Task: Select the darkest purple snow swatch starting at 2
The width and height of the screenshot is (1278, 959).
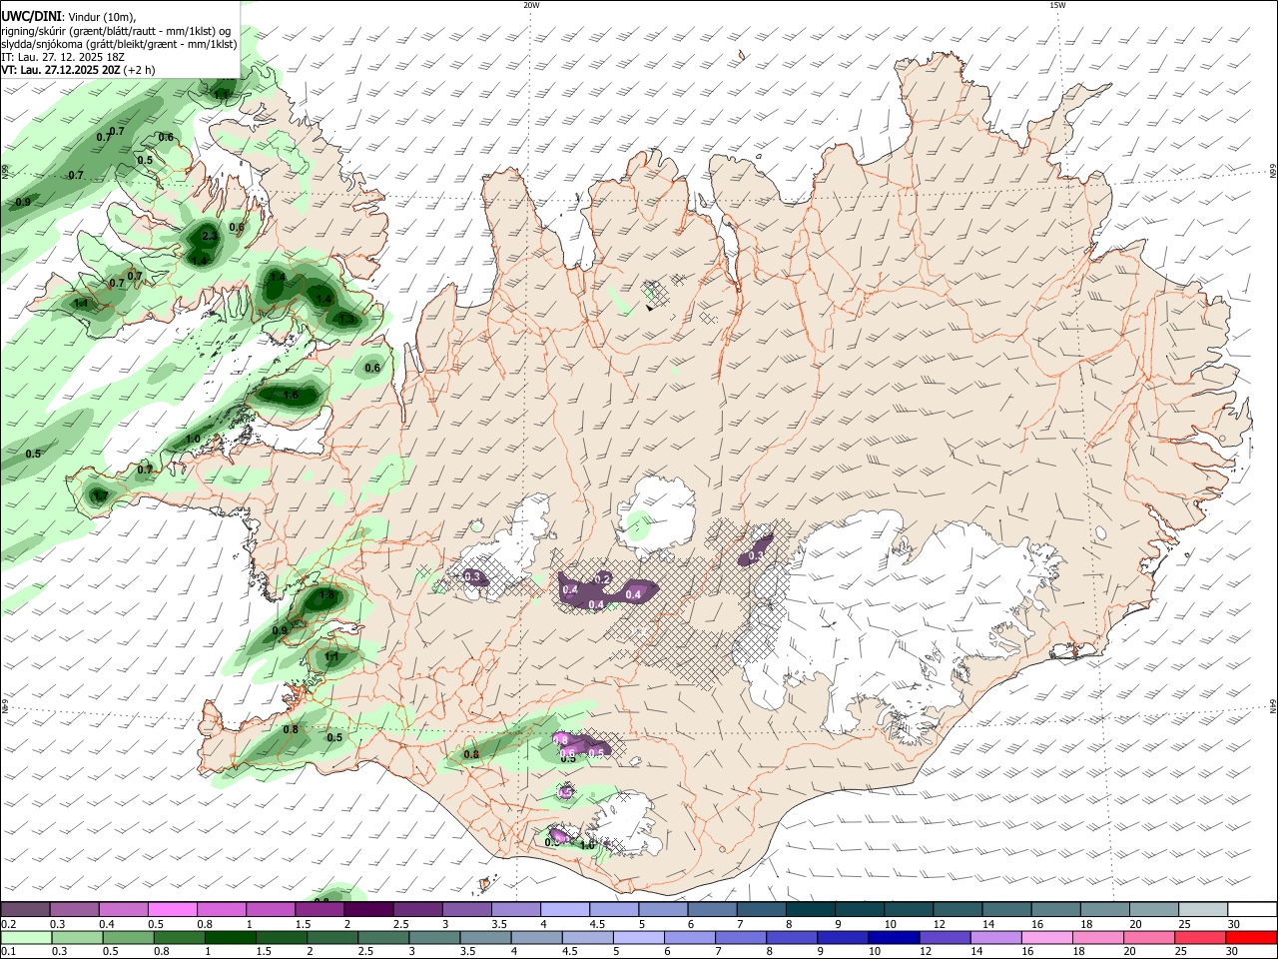Action: (369, 909)
